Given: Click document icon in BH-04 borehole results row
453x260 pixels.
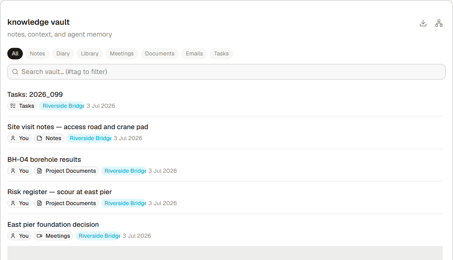Looking at the screenshot, I should tap(39, 171).
